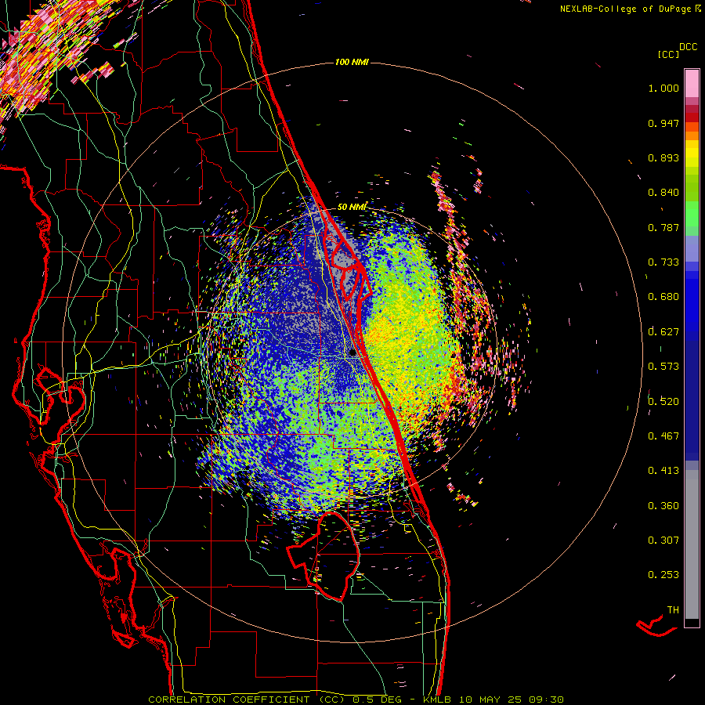
Task: Click the 0.627 value on the color scale
Action: [x=663, y=332]
